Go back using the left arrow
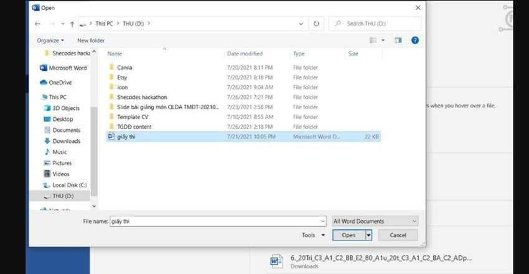This screenshot has height=274, width=529. [37, 24]
